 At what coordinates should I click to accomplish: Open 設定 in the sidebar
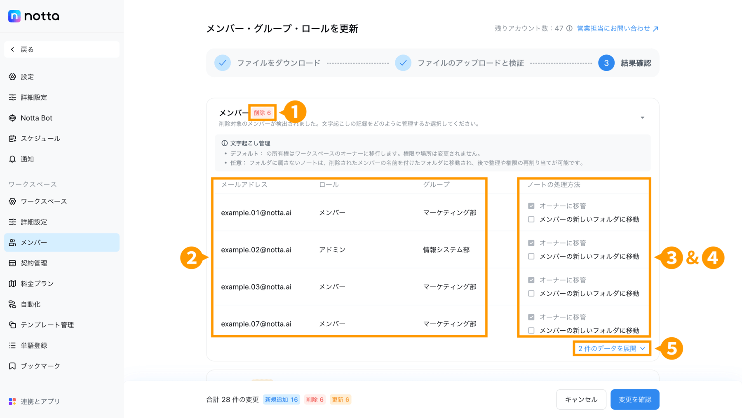[62, 77]
